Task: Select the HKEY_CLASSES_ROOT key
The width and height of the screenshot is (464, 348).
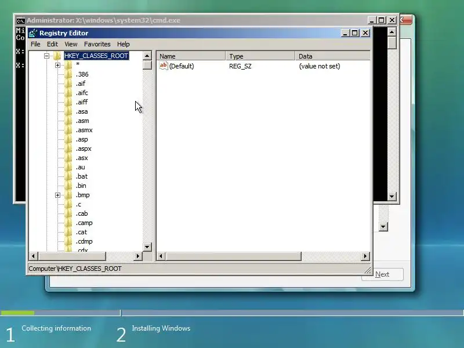Action: pos(96,56)
